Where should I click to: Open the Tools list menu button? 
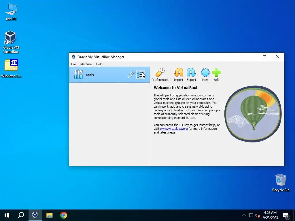click(x=140, y=75)
